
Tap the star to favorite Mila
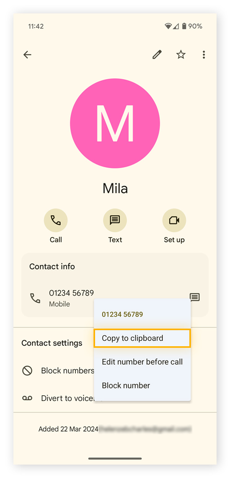click(181, 55)
